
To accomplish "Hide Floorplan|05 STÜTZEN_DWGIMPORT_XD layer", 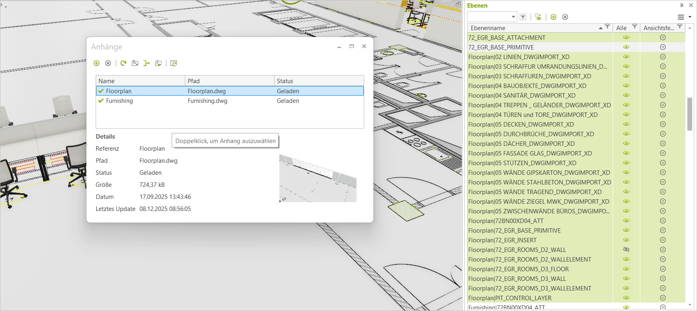I will [626, 163].
